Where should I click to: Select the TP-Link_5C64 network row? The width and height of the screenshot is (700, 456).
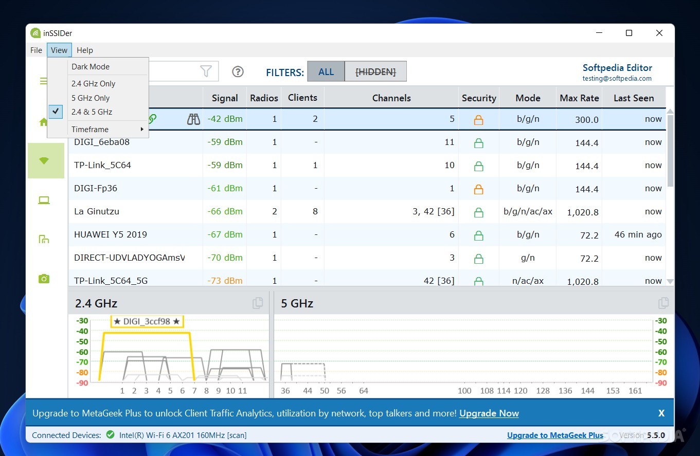tap(367, 166)
